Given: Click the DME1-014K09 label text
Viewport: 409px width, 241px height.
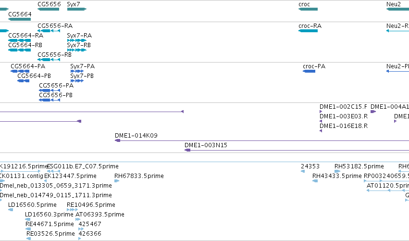Looking at the screenshot, I should click(x=136, y=136).
